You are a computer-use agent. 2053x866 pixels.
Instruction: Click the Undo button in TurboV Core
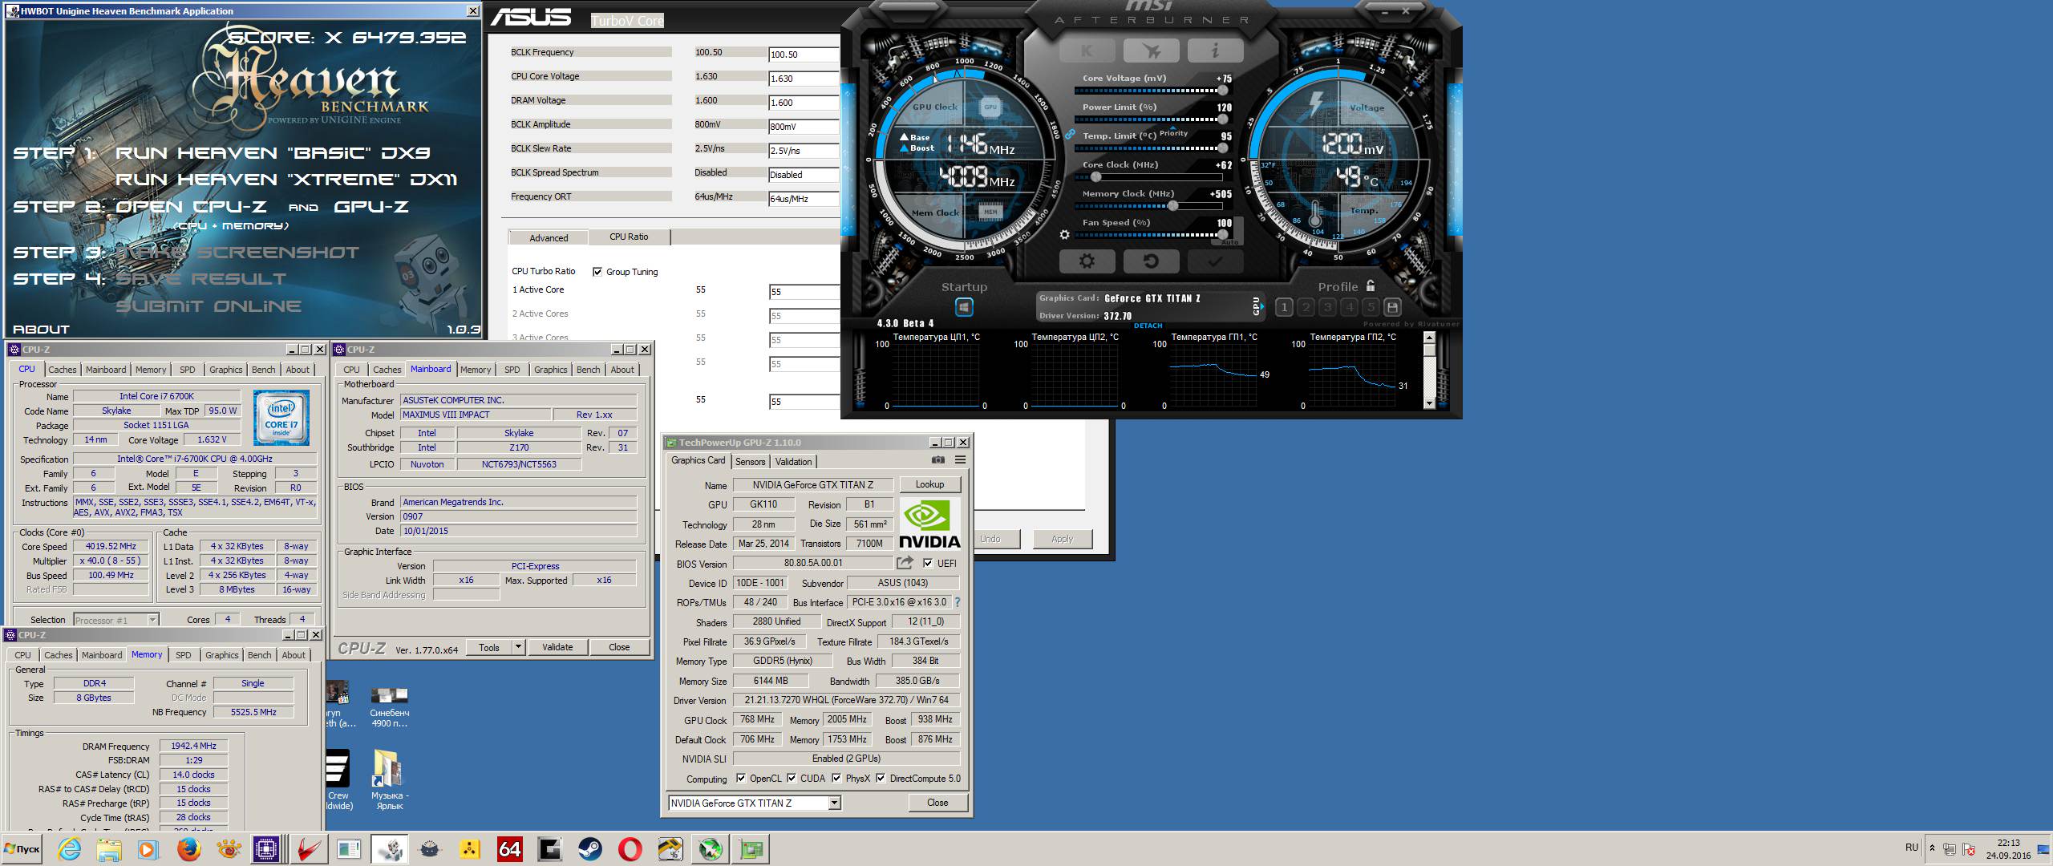pos(993,539)
